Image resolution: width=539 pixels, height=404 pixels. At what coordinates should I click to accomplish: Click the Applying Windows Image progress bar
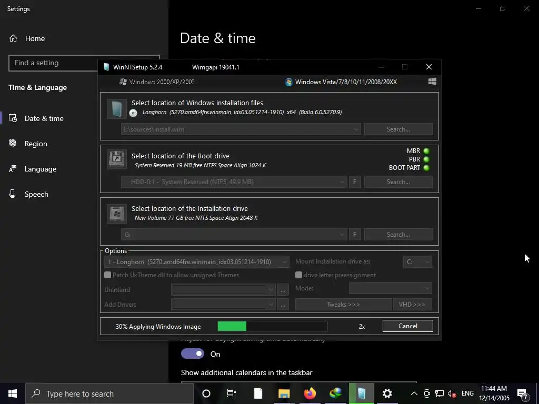(273, 326)
